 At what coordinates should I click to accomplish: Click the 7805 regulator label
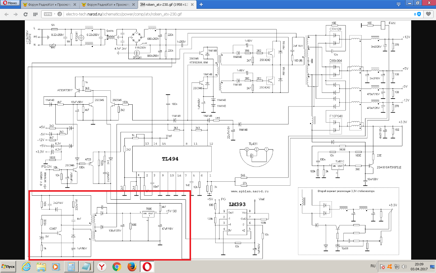[x=149, y=209]
